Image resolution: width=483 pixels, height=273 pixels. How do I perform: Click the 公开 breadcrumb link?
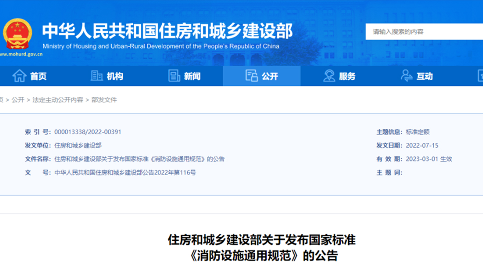(x=18, y=100)
